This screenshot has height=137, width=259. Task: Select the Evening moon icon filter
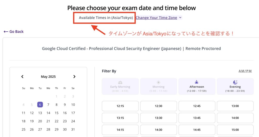[x=235, y=82]
